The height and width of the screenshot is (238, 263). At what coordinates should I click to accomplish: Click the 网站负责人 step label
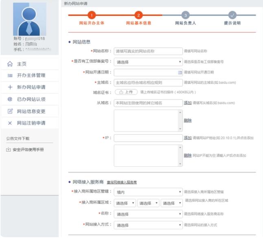tap(186, 23)
